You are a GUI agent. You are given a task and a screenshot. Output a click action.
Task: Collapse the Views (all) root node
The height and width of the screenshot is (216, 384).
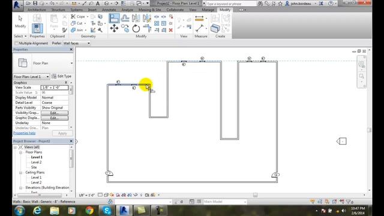[15, 147]
